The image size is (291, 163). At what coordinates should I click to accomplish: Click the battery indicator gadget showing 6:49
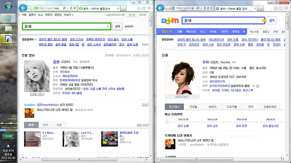pos(9,136)
